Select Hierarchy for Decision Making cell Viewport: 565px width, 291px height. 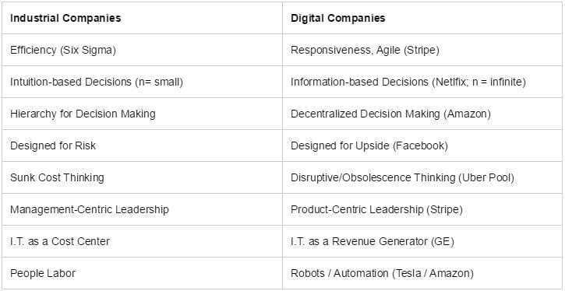coord(143,114)
